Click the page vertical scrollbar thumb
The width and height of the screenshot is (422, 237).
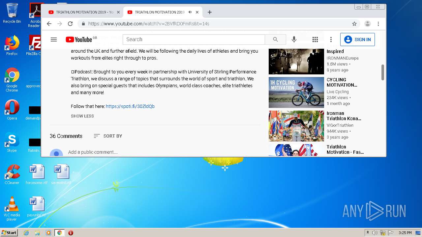coord(383,72)
